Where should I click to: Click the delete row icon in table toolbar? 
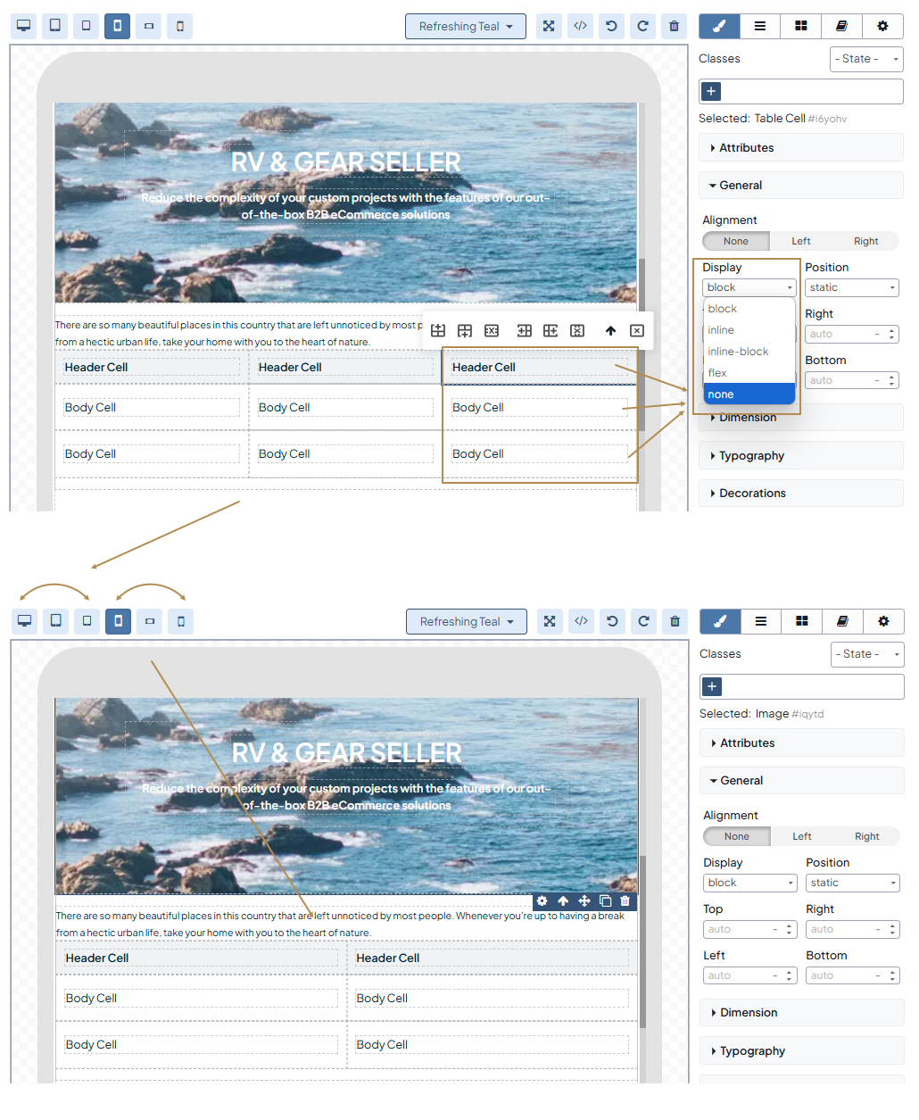[x=492, y=330]
